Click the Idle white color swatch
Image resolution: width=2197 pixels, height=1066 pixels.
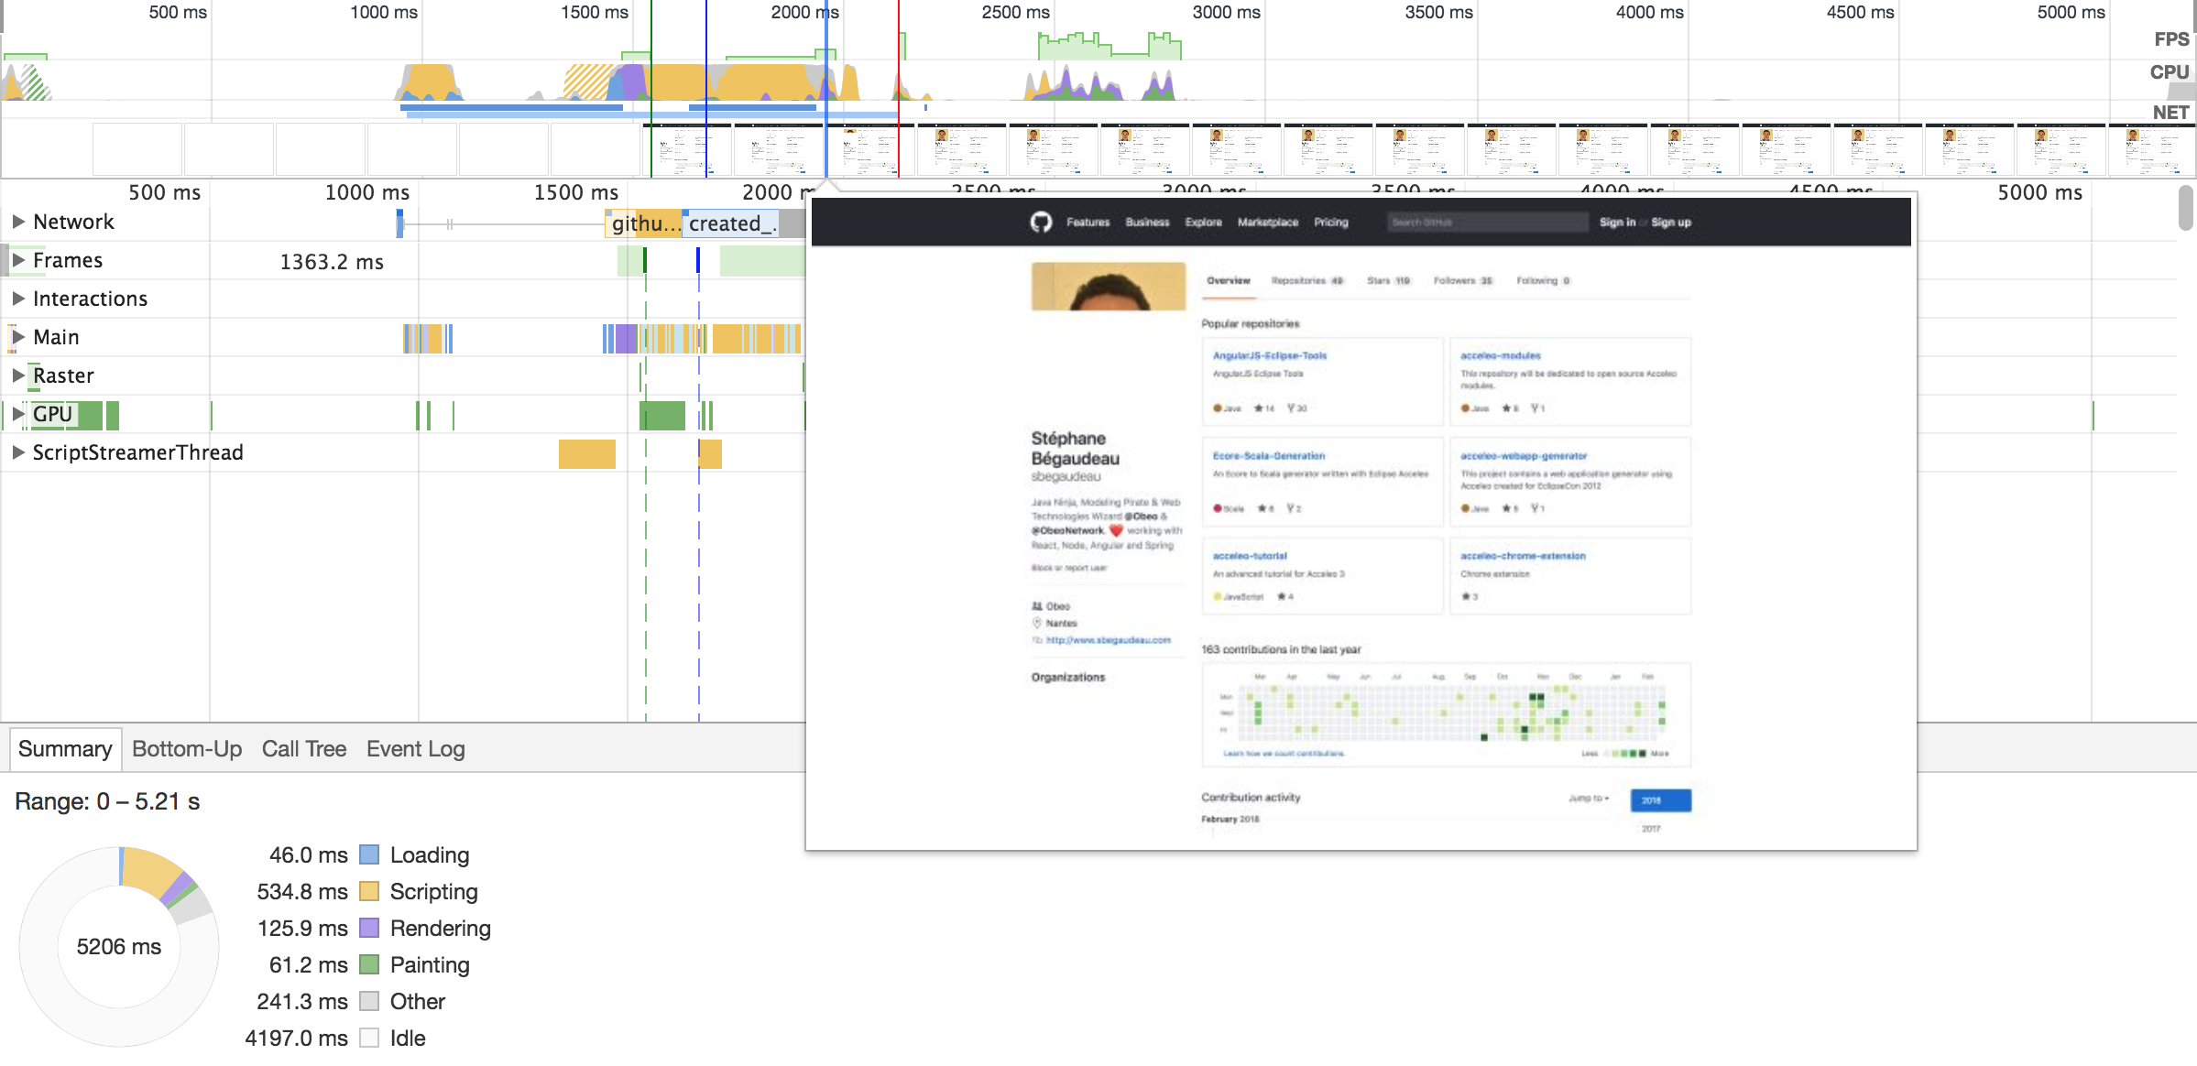click(369, 1039)
